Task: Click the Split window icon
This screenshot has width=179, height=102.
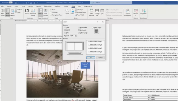Action: [x=102, y=12]
